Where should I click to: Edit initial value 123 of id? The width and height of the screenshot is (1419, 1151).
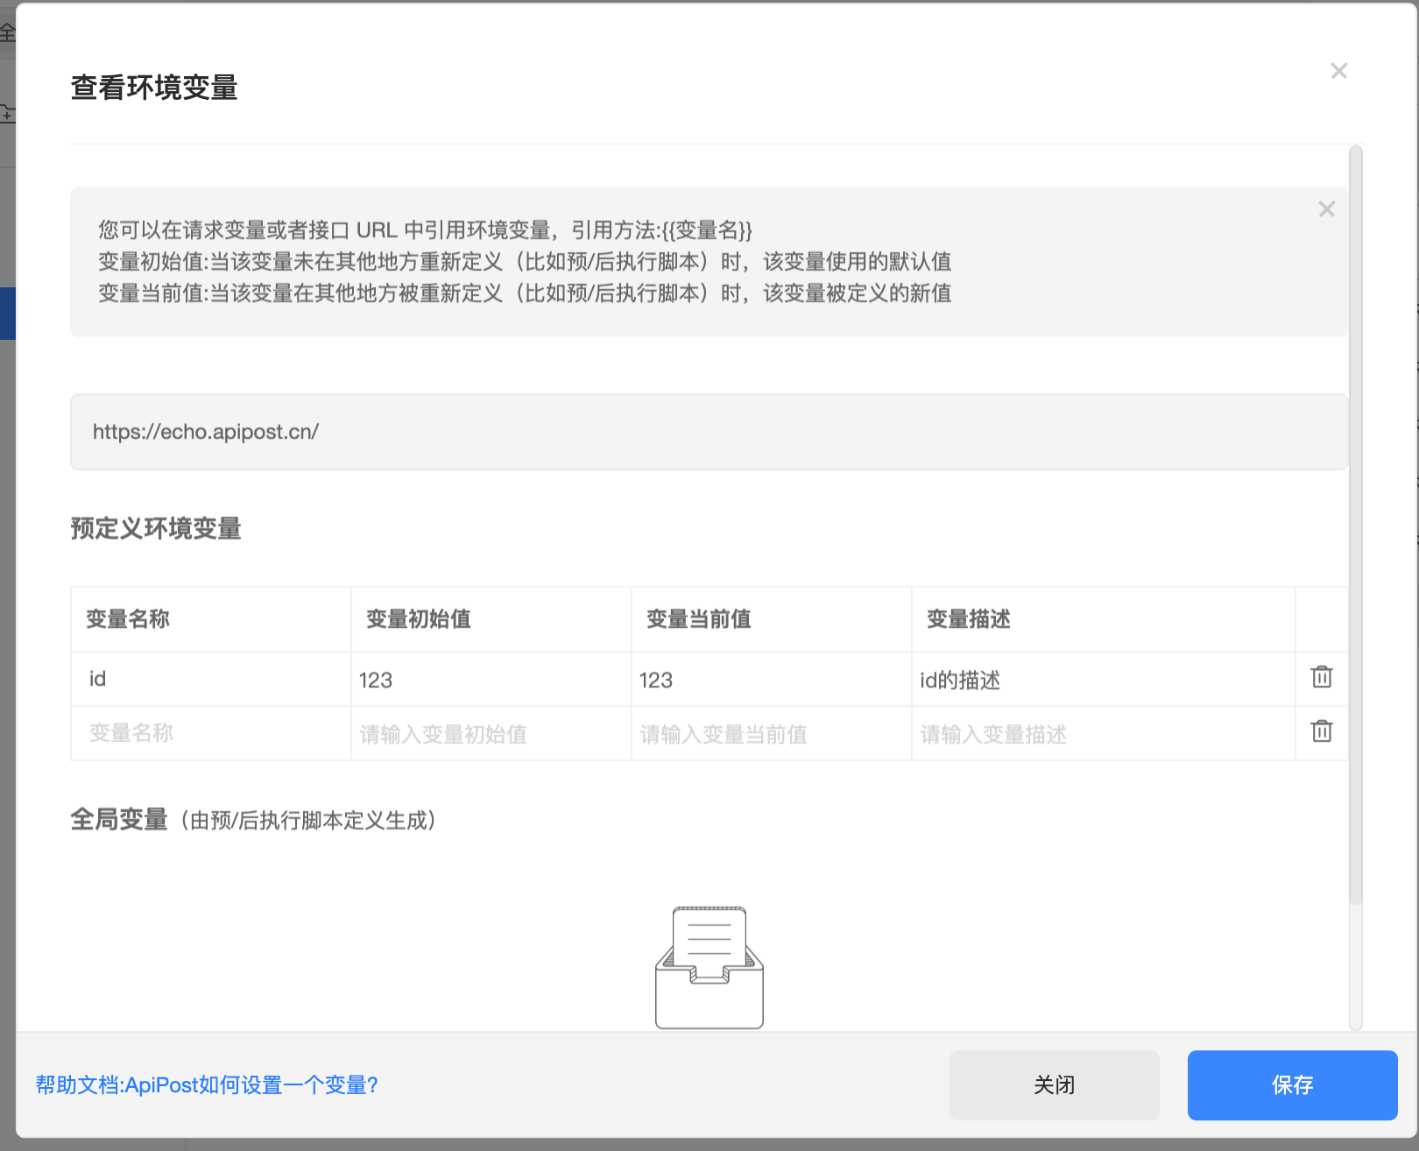pyautogui.click(x=491, y=680)
